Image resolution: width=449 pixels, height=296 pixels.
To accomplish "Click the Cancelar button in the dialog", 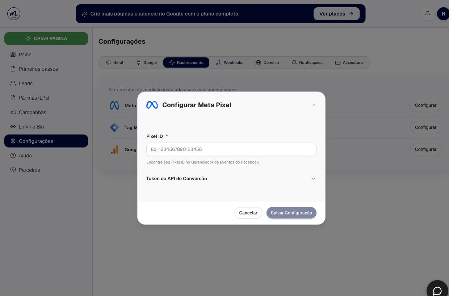I will pyautogui.click(x=248, y=213).
